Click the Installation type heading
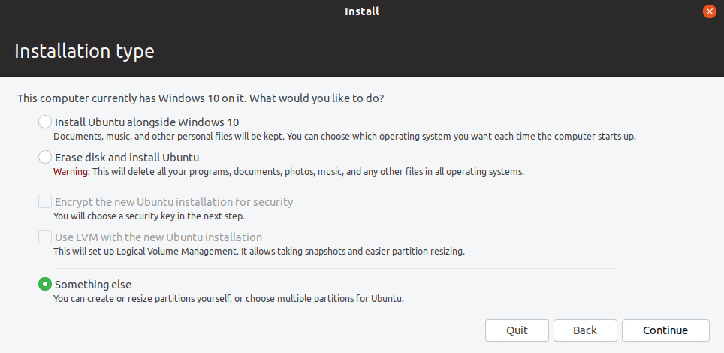Screen dimensions: 724x353 pyautogui.click(x=84, y=52)
